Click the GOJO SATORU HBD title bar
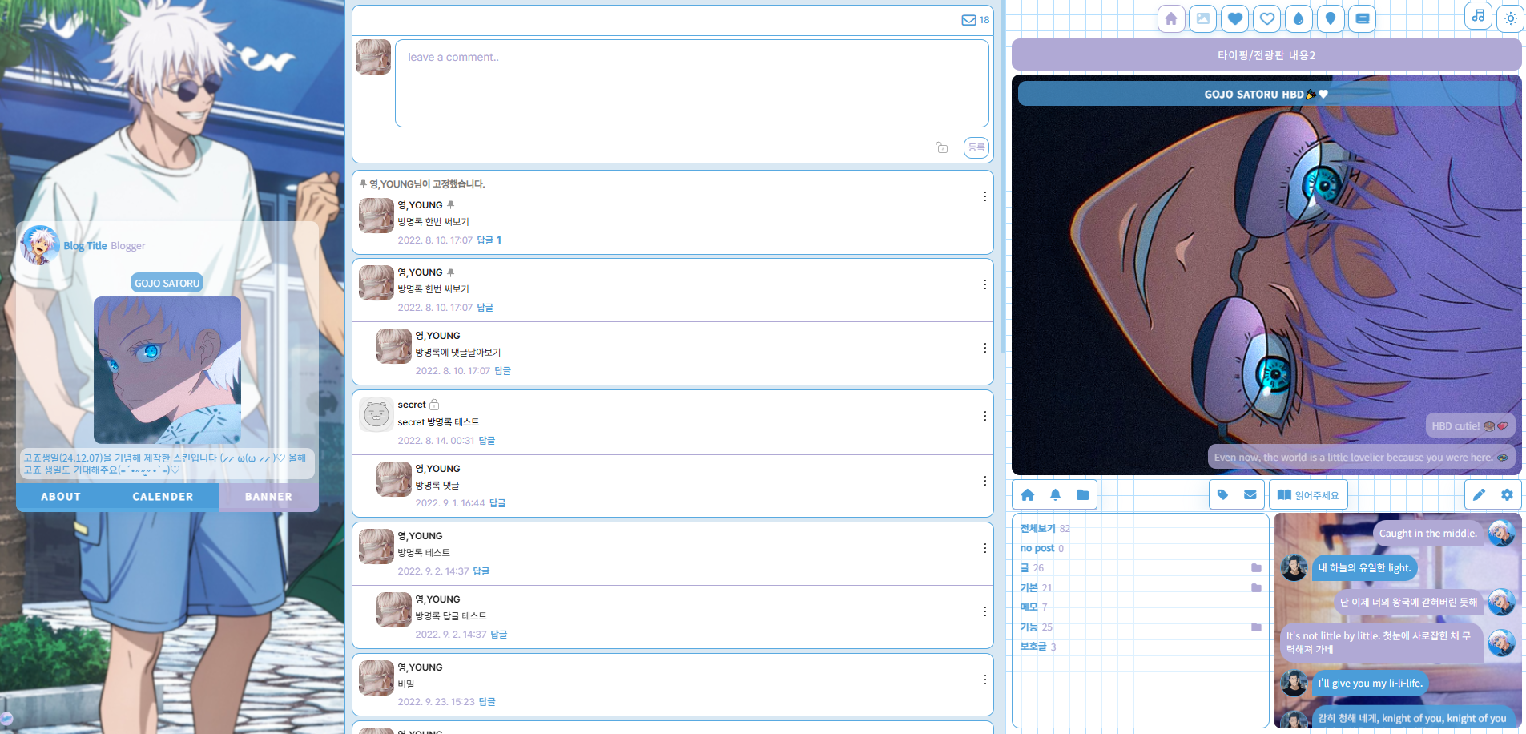This screenshot has height=734, width=1526. click(x=1266, y=94)
